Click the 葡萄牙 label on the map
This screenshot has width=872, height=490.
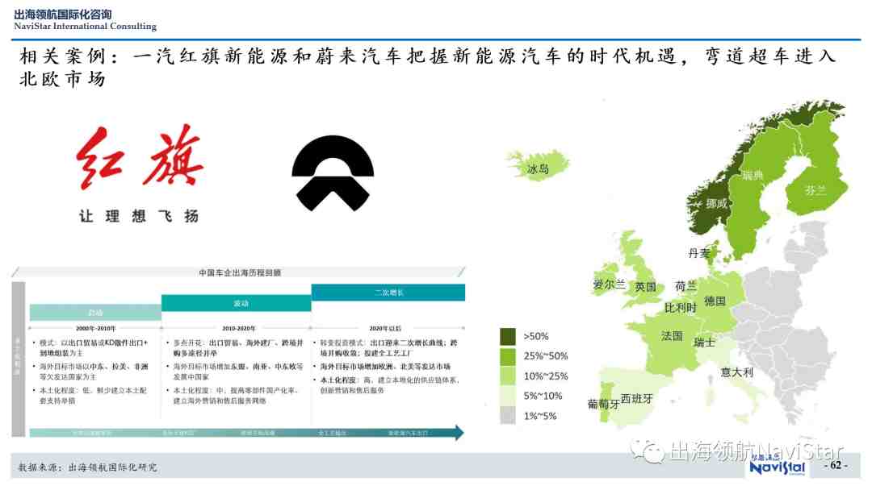(603, 404)
